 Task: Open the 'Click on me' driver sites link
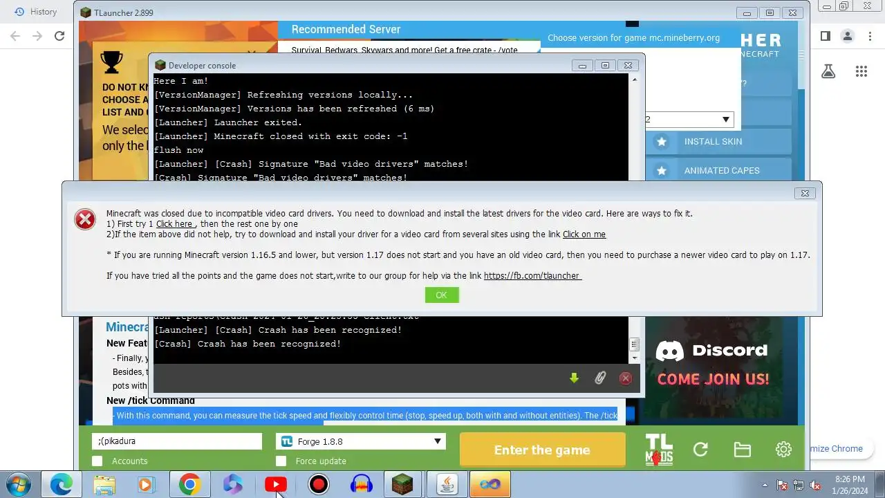584,234
